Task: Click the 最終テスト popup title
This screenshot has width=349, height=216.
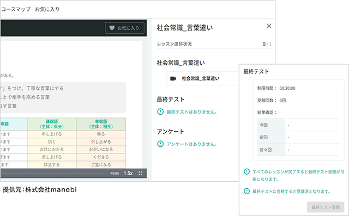Action: point(256,71)
